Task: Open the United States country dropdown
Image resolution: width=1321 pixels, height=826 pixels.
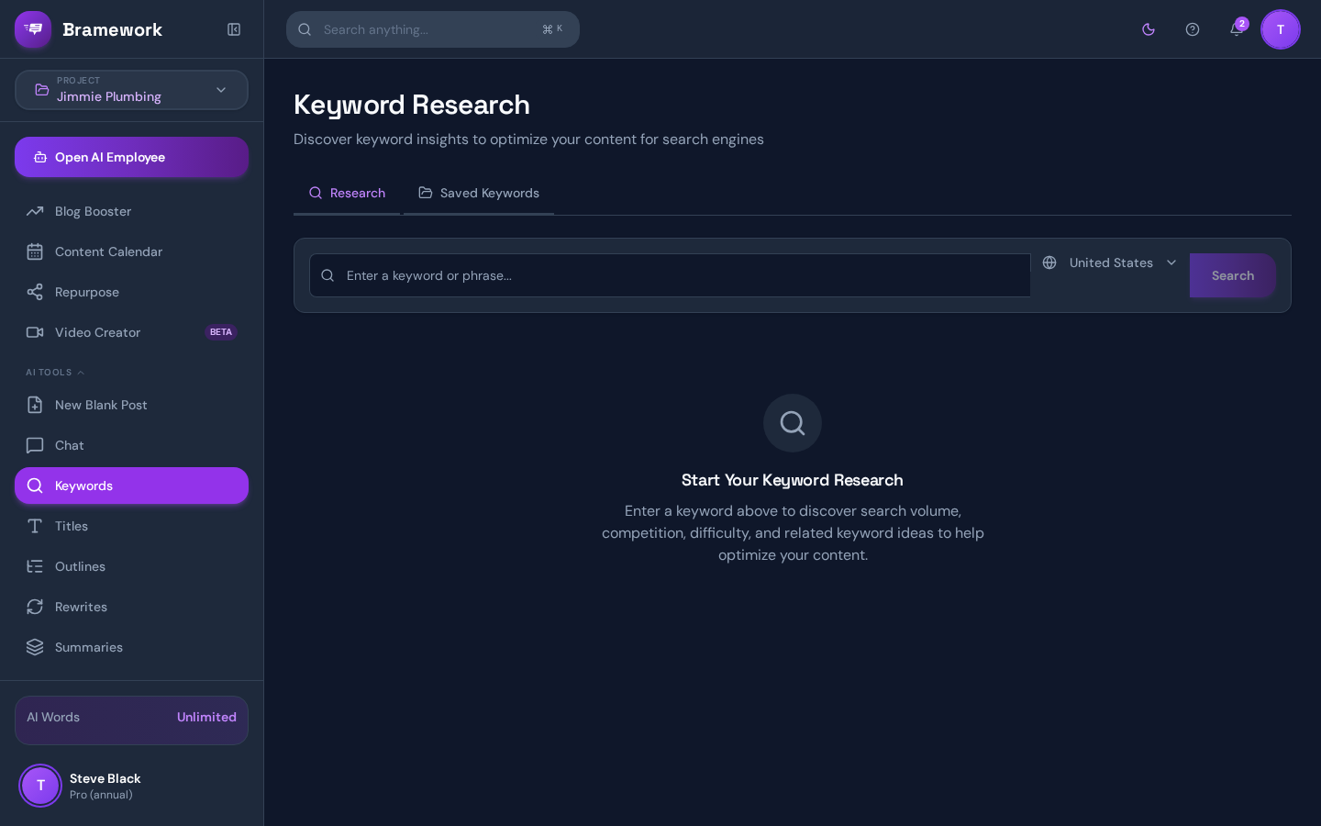Action: click(1110, 262)
